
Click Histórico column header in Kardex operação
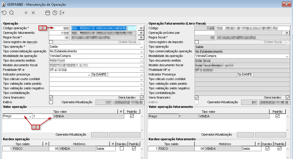79,144
